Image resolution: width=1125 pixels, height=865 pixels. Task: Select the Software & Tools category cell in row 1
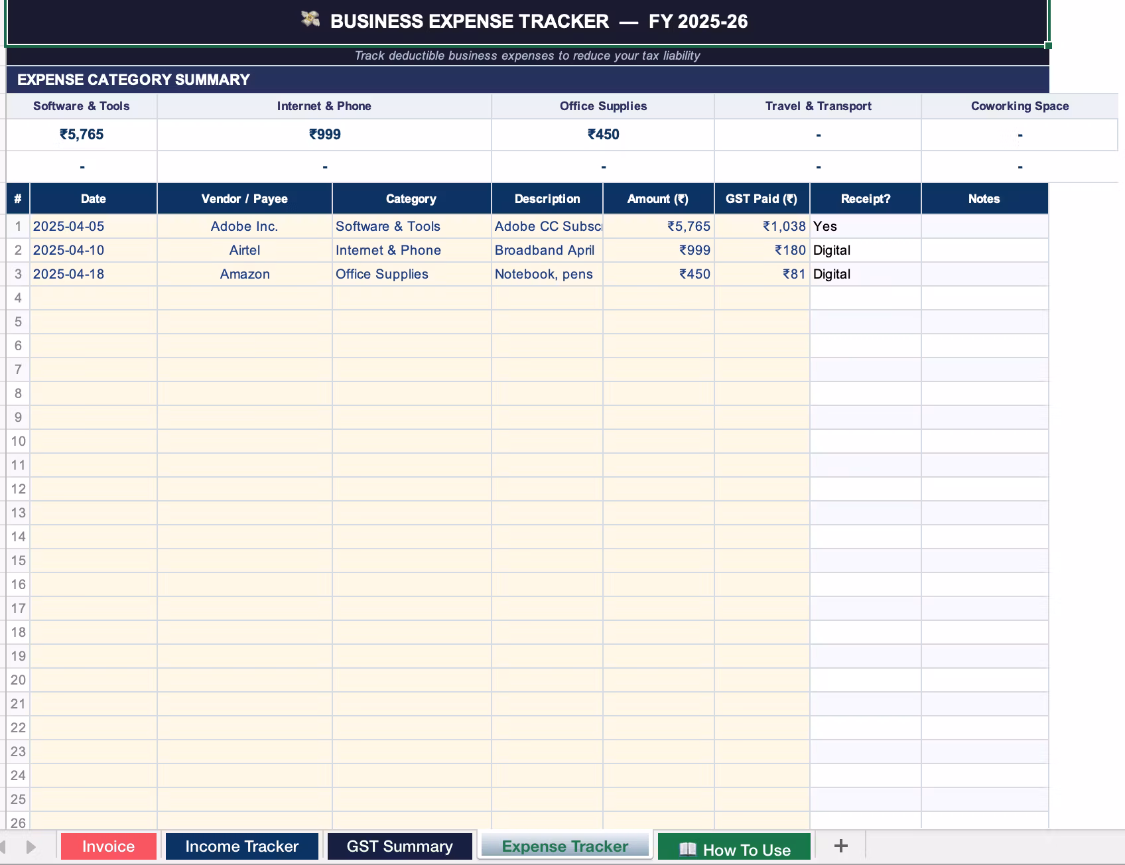pyautogui.click(x=411, y=226)
